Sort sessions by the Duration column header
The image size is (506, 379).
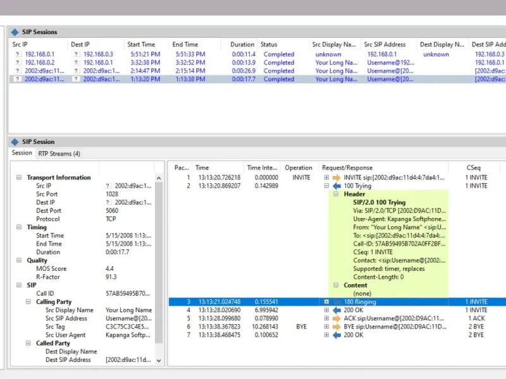coord(242,45)
